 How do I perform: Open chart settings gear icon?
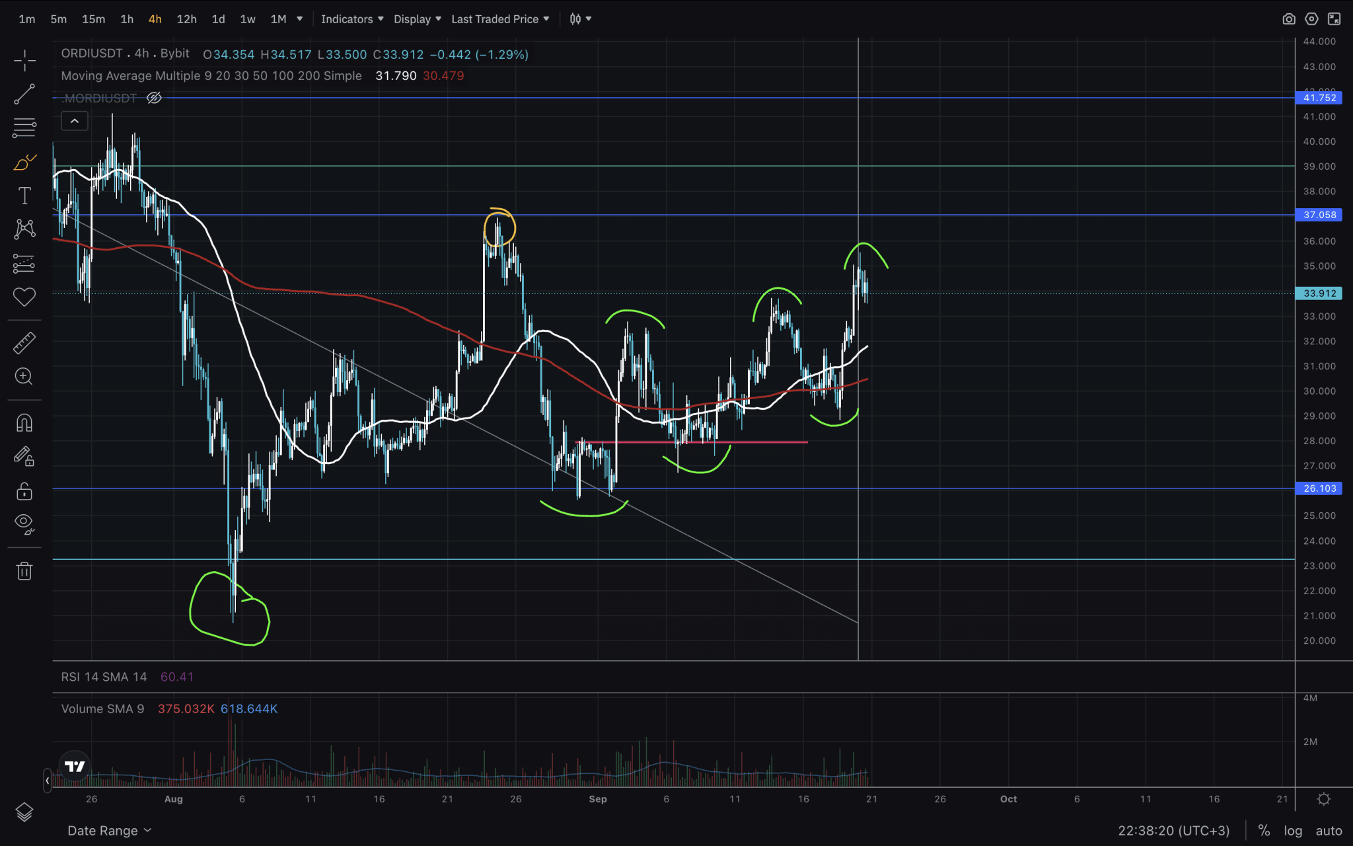[x=1311, y=19]
